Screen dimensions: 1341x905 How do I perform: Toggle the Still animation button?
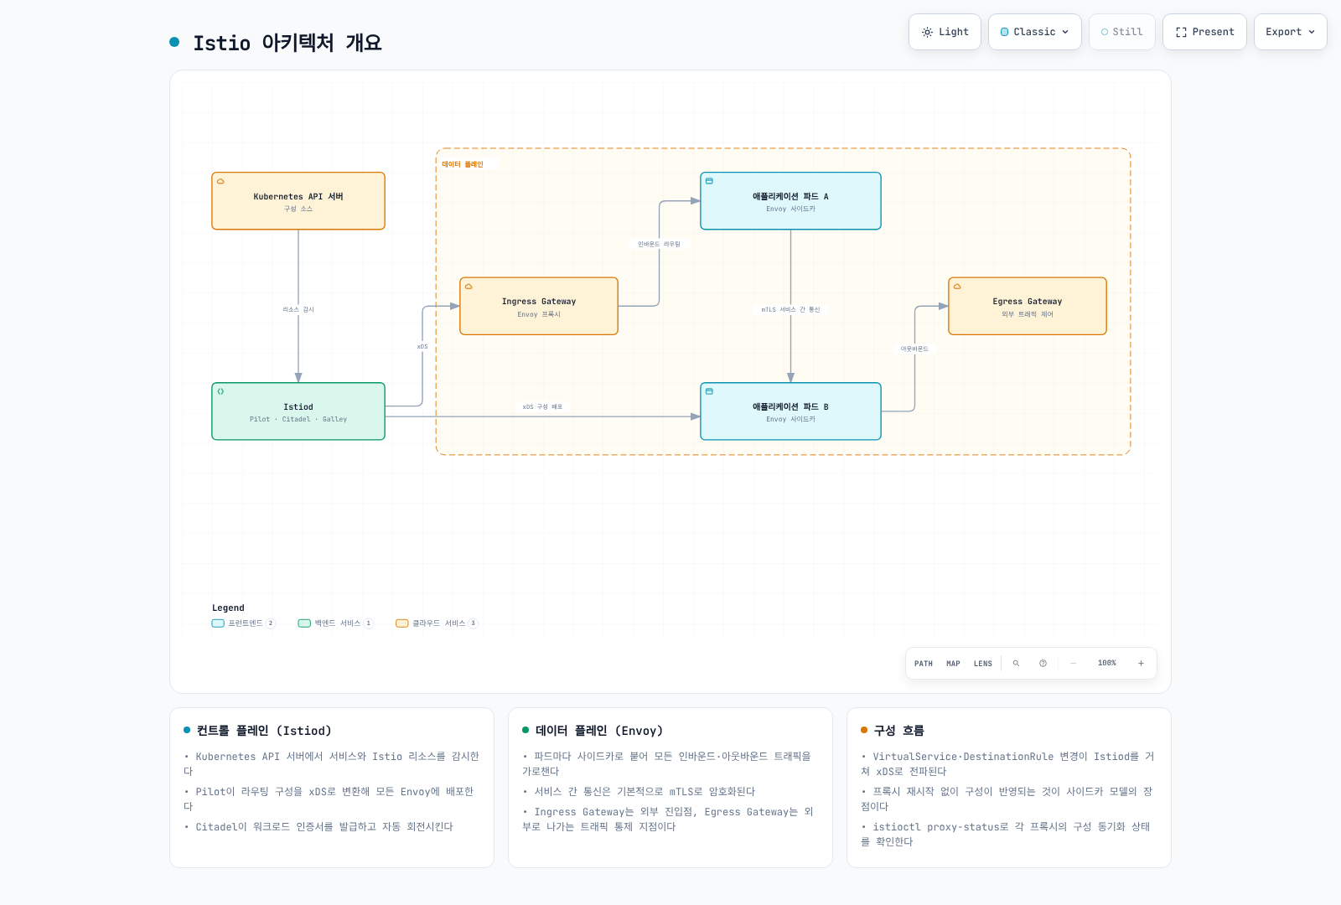pyautogui.click(x=1122, y=32)
